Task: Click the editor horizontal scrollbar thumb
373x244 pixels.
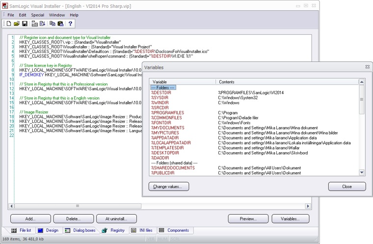Action: [78, 206]
